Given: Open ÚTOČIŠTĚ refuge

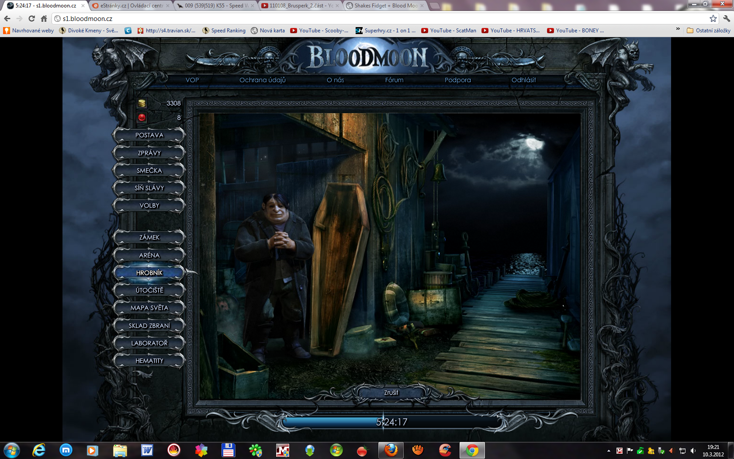Looking at the screenshot, I should coord(149,290).
